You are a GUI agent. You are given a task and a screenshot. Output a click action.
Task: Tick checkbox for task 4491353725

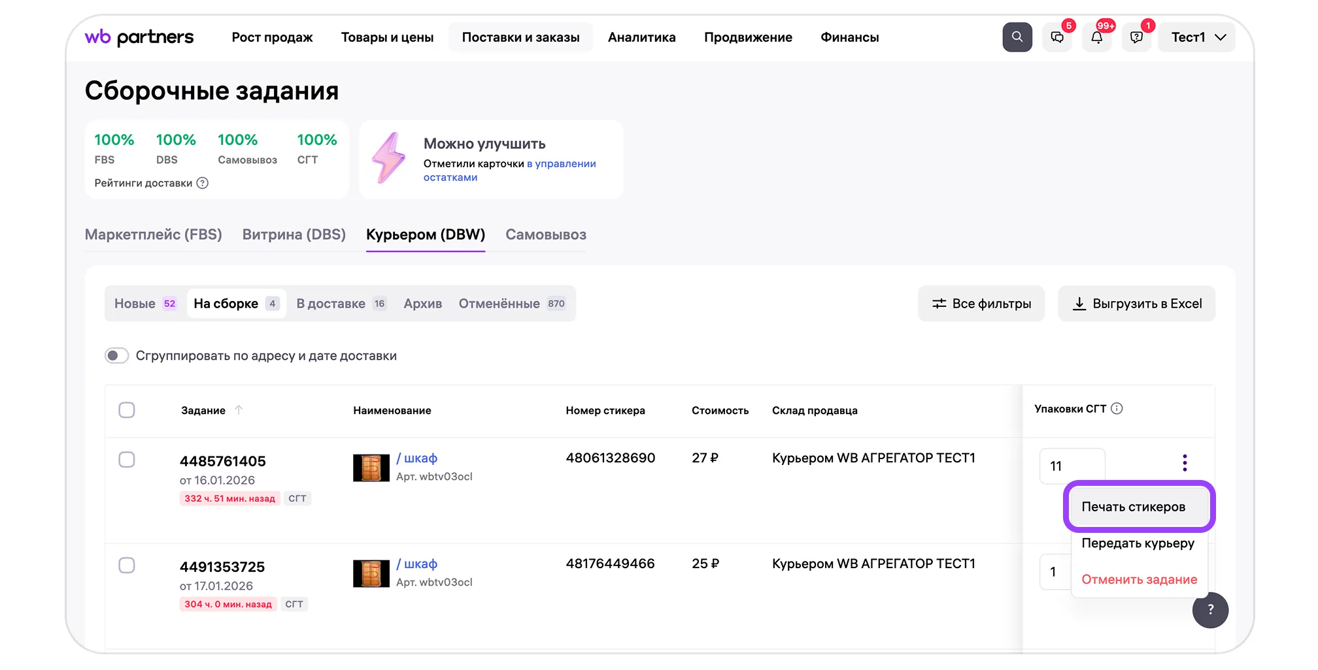click(127, 566)
